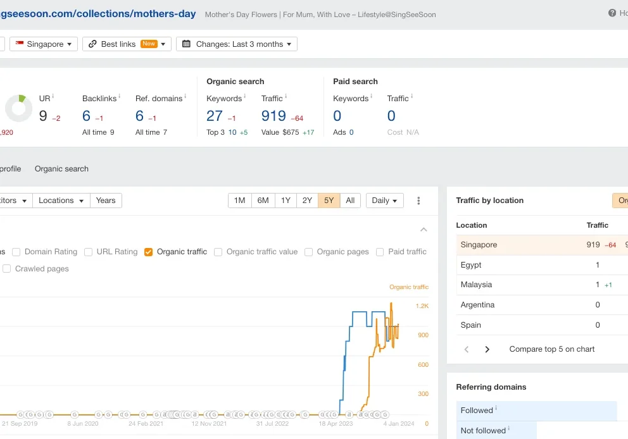Click the next page arrow under locations

point(487,349)
